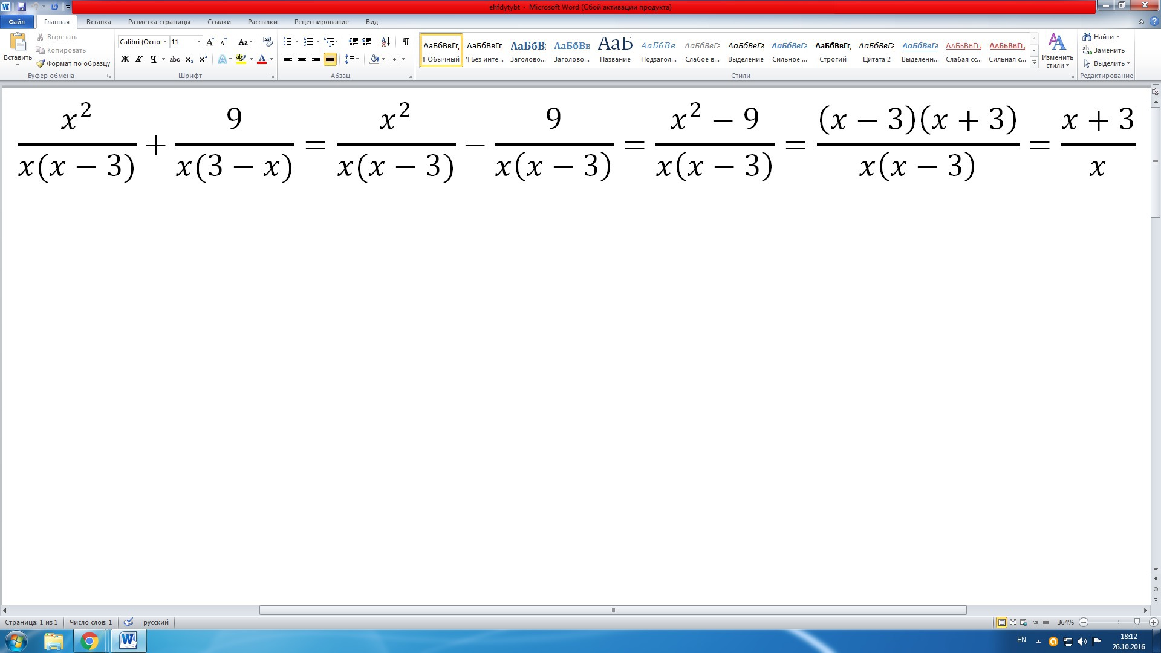
Task: Click the Format Painter (Формат по образцу) button
Action: pos(73,63)
